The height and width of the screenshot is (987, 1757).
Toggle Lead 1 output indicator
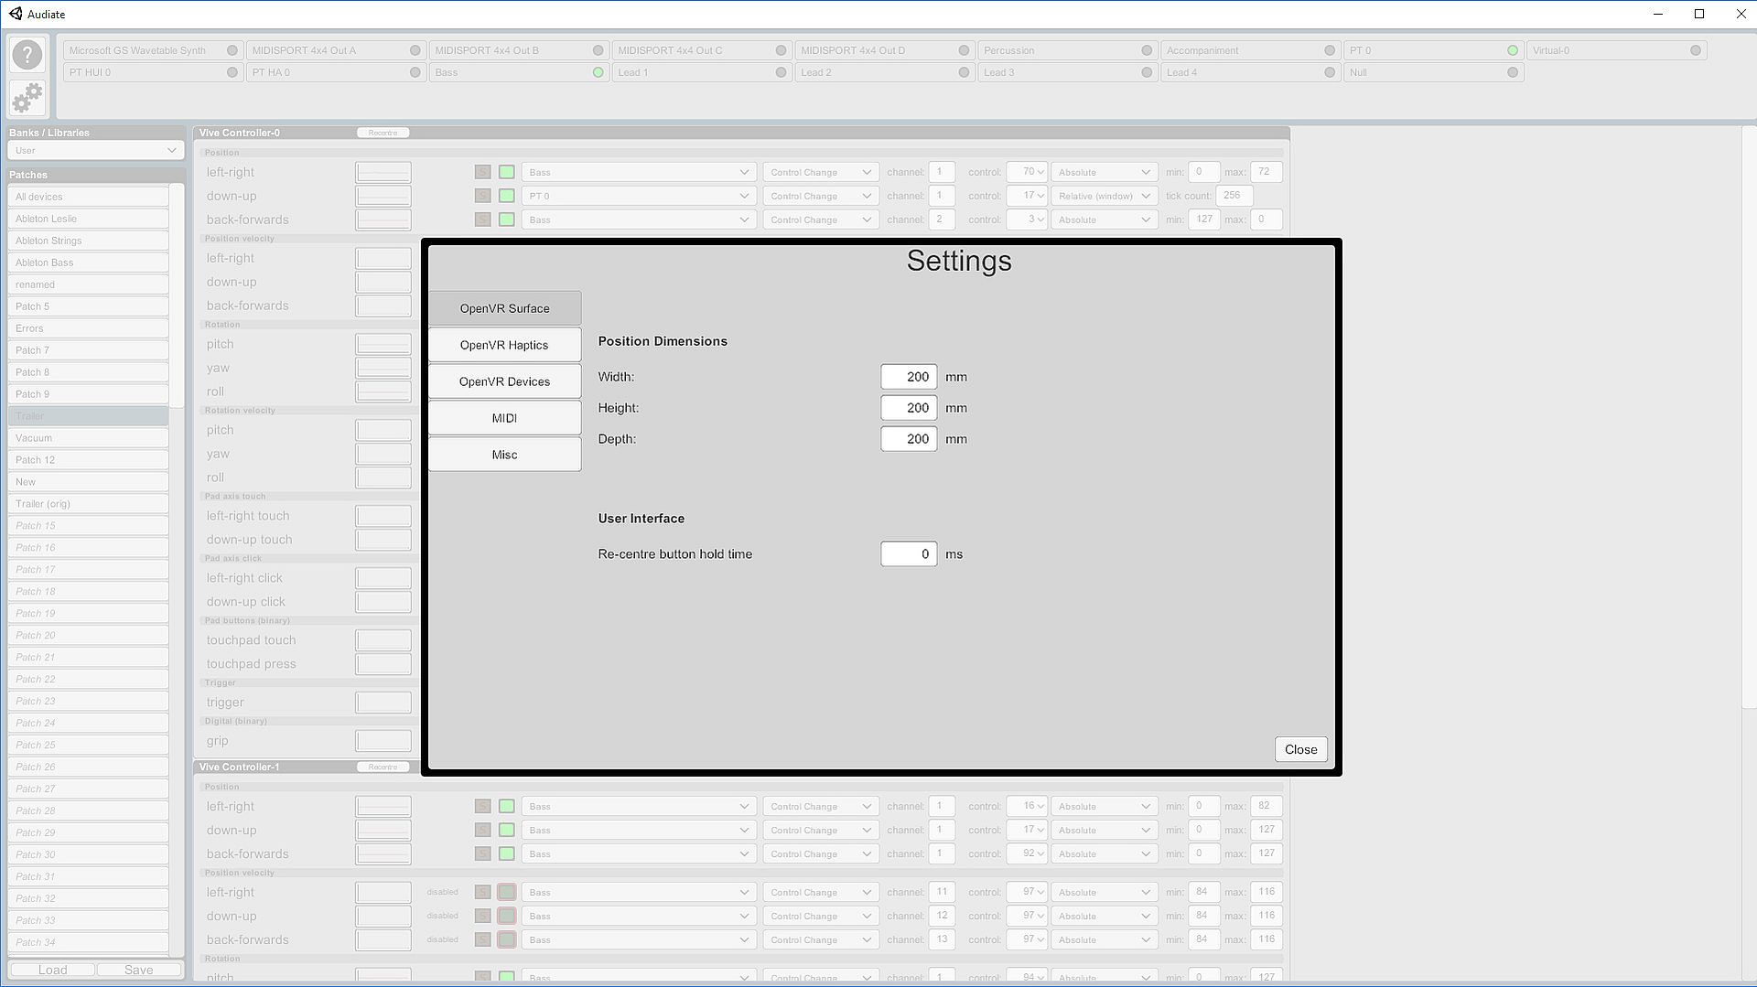[781, 72]
